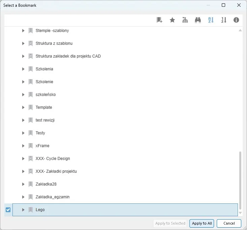This screenshot has height=230, width=247.
Task: Click bookmark icon of Struktura zakładek dla projektu CAD
Action: click(x=31, y=56)
